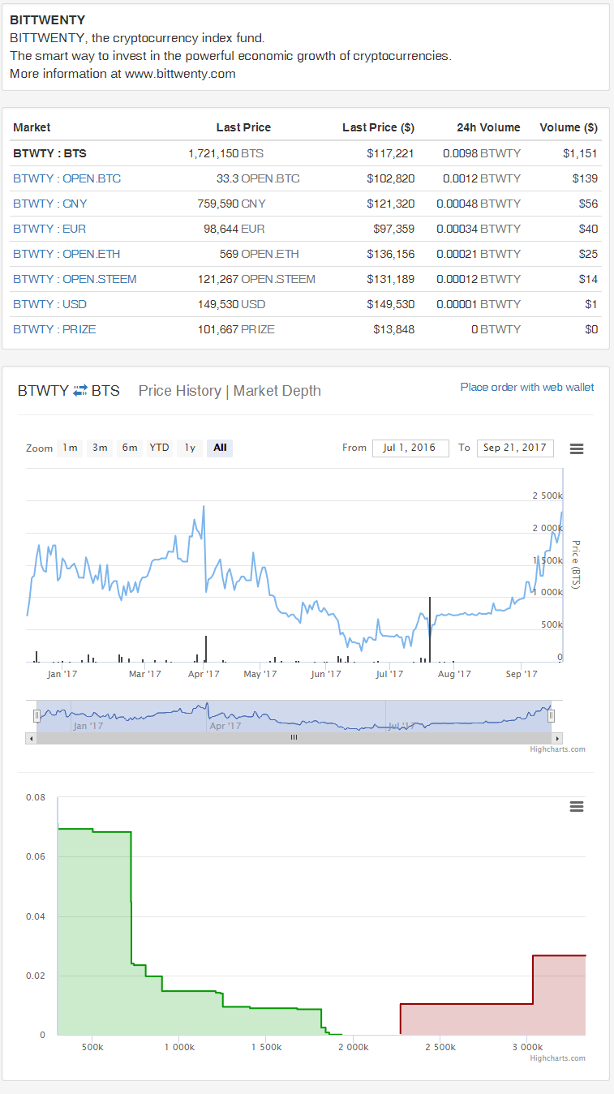Set zoom range to 3m
Viewport: 614px width, 1094px height.
click(100, 448)
